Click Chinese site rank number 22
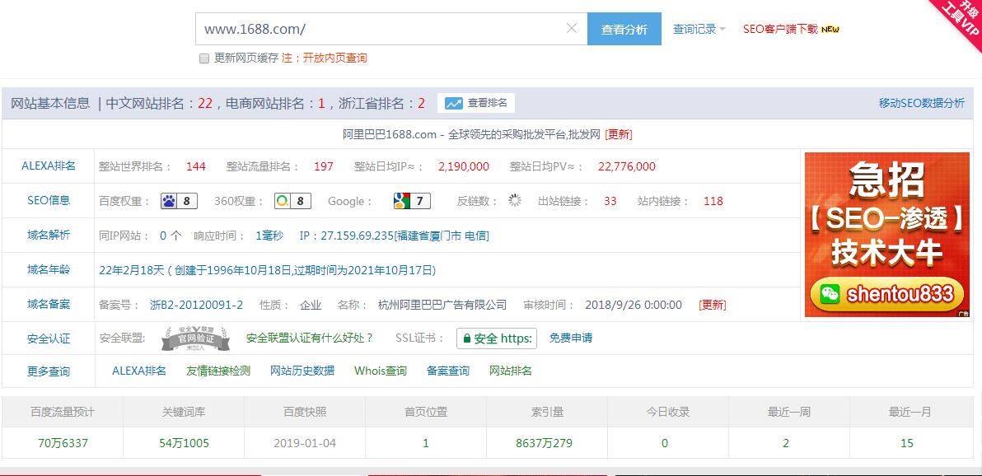 [205, 103]
